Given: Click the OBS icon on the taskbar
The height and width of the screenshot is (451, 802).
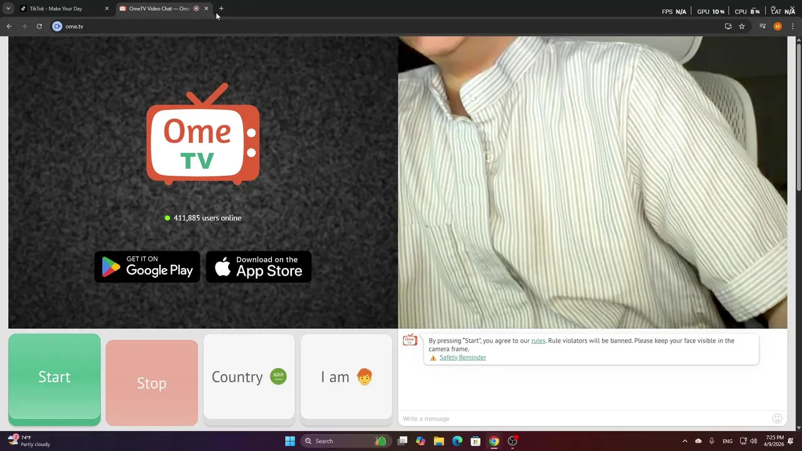Looking at the screenshot, I should point(513,441).
